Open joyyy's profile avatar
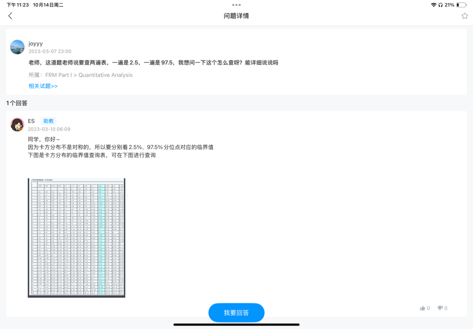This screenshot has width=473, height=329. 18,47
